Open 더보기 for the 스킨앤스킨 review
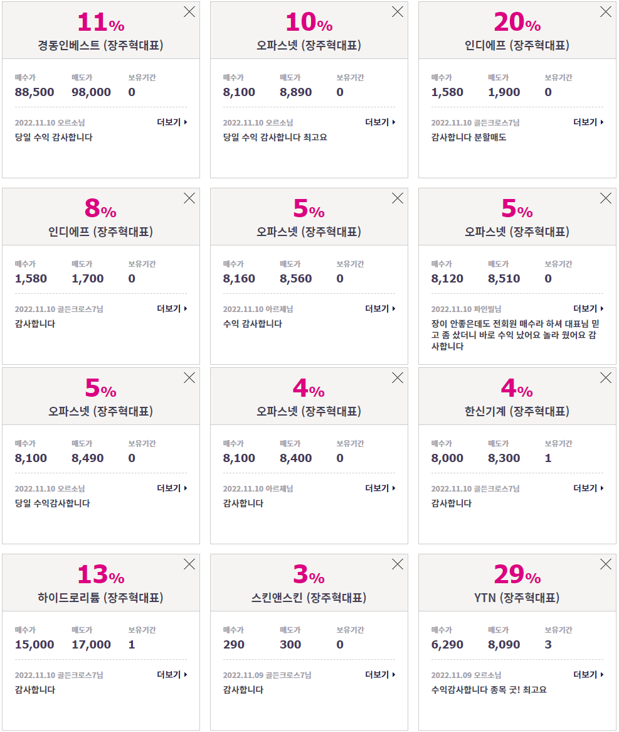This screenshot has height=732, width=619. (380, 675)
